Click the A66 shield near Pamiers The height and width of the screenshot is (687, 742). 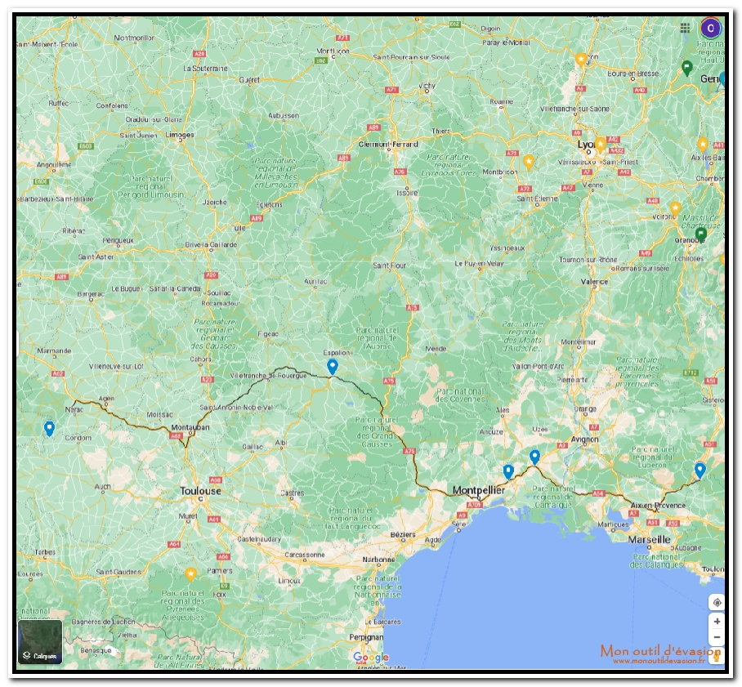[223, 557]
